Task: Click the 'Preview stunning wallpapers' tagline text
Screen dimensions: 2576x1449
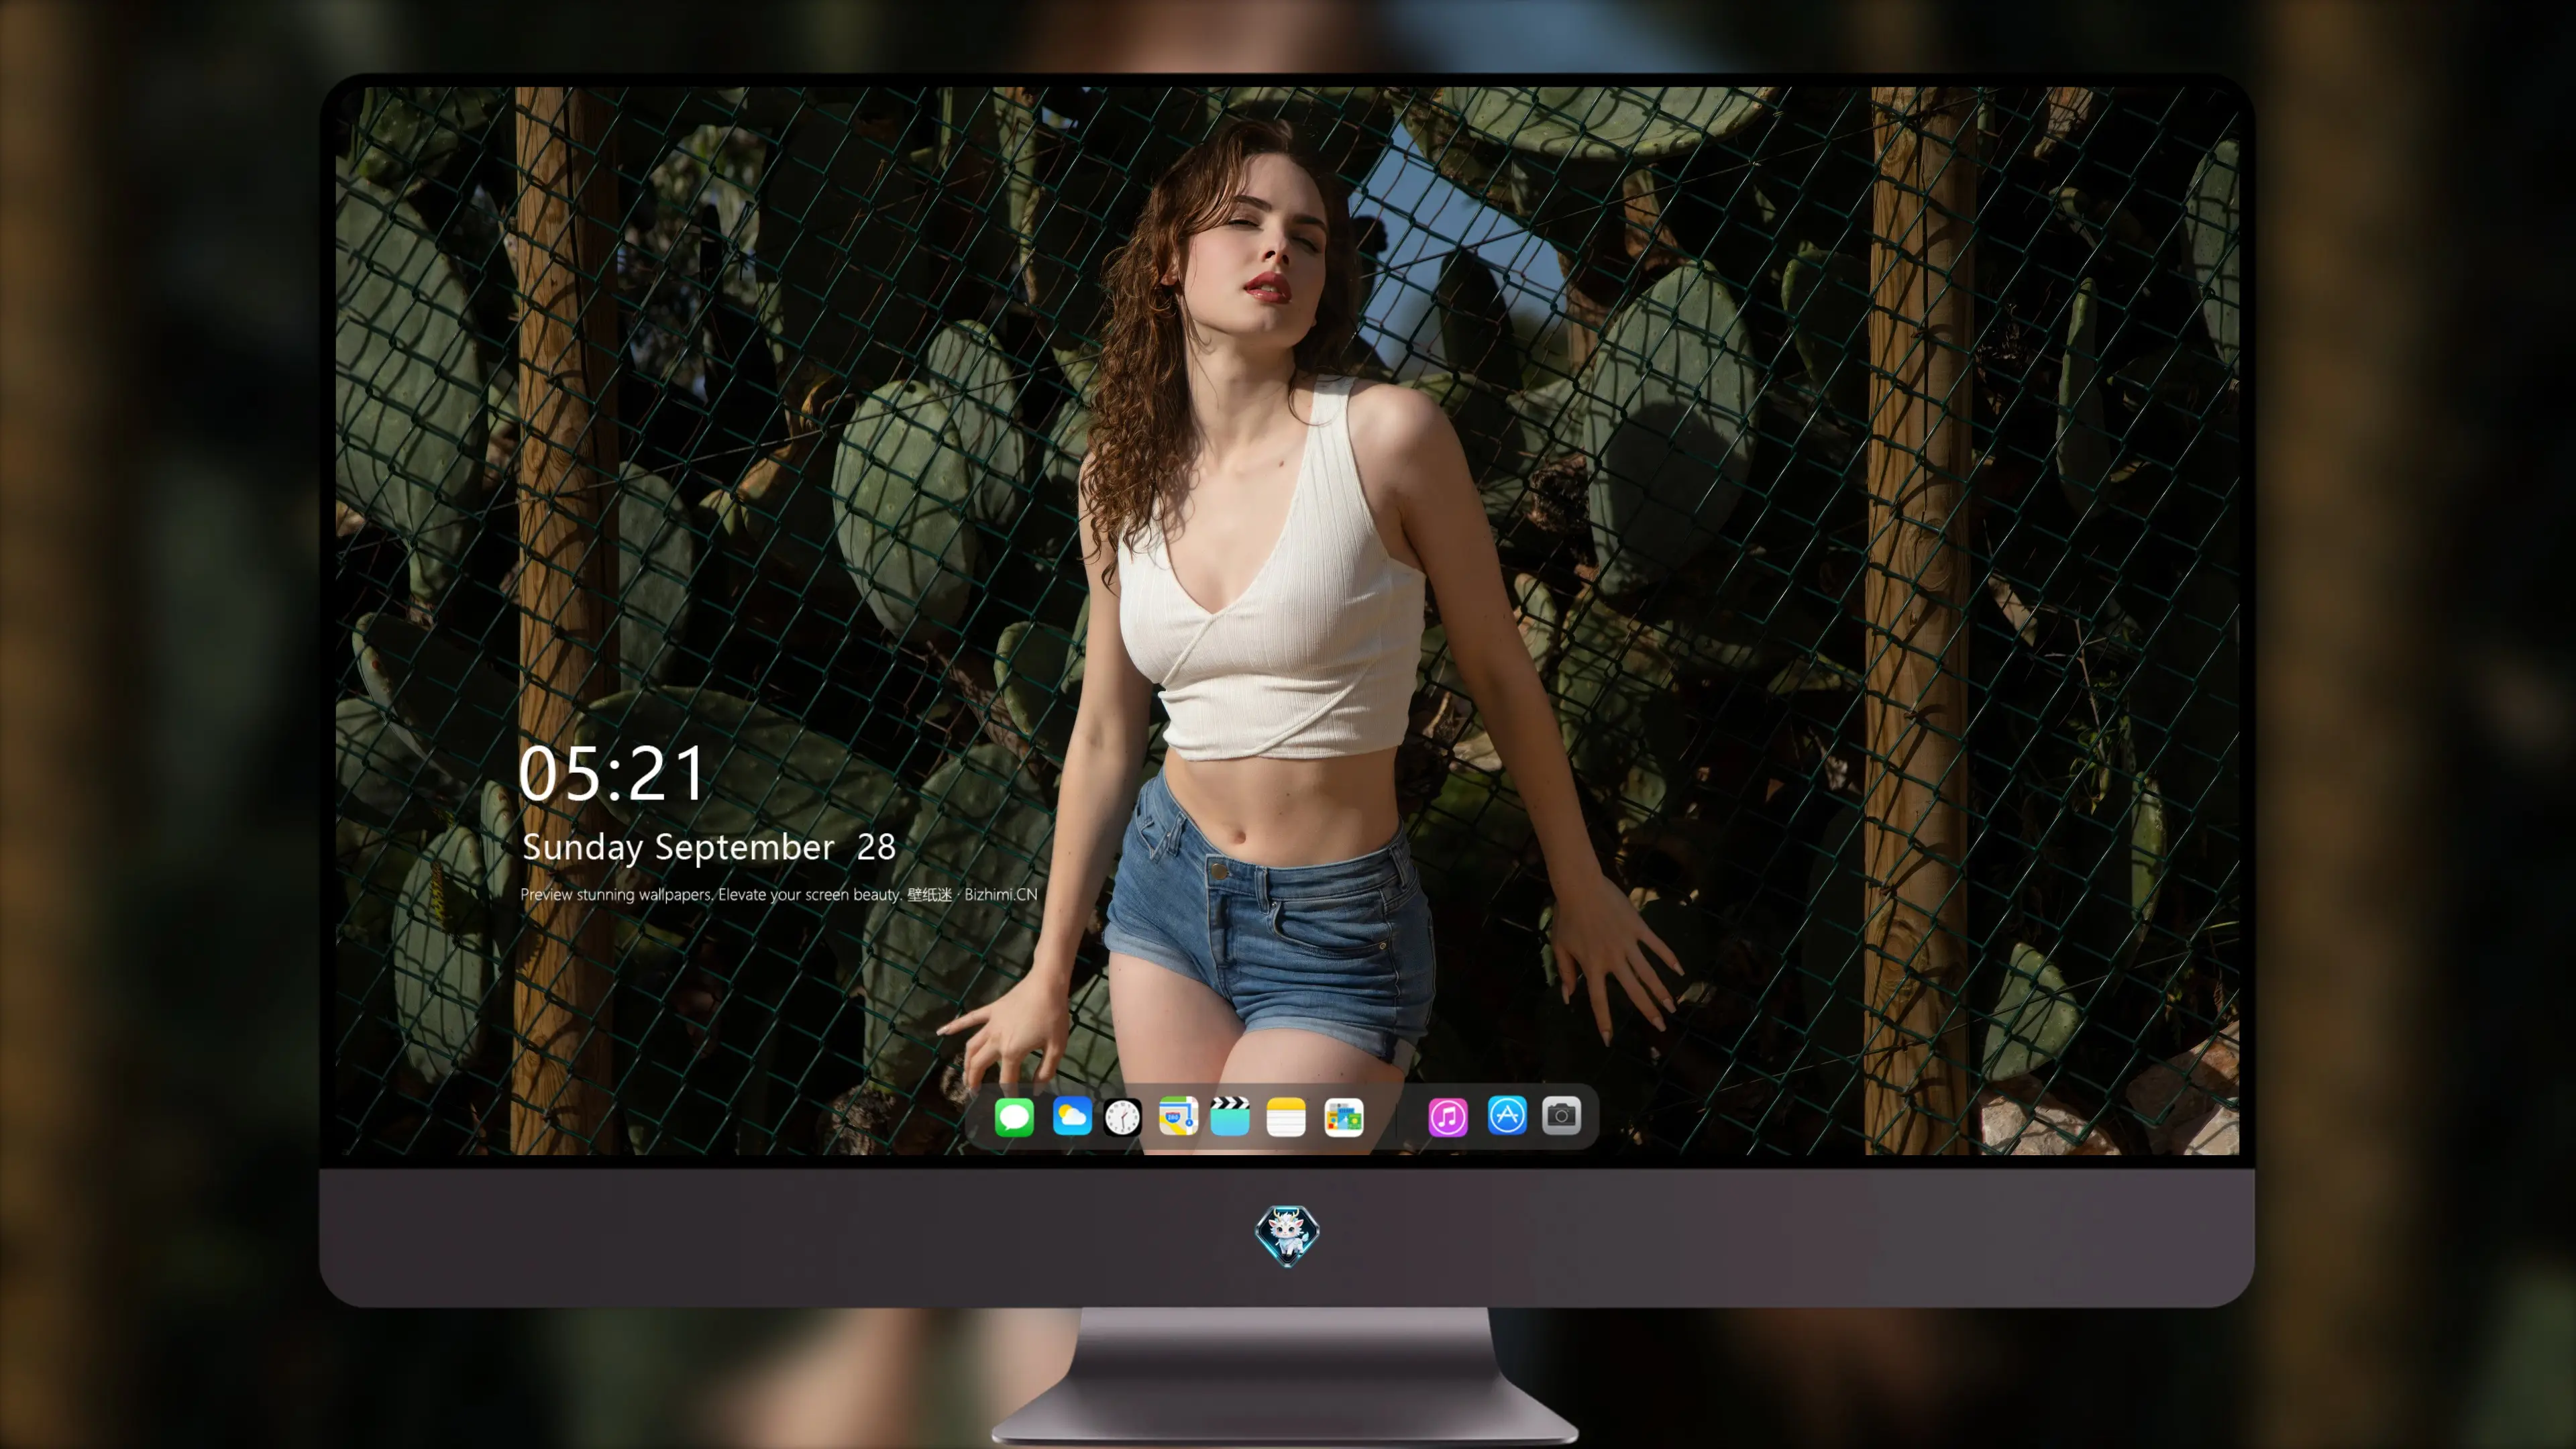Action: pos(779,894)
